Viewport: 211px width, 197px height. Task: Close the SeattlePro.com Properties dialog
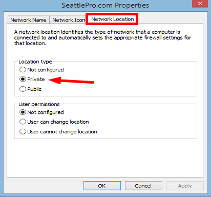tap(200, 4)
